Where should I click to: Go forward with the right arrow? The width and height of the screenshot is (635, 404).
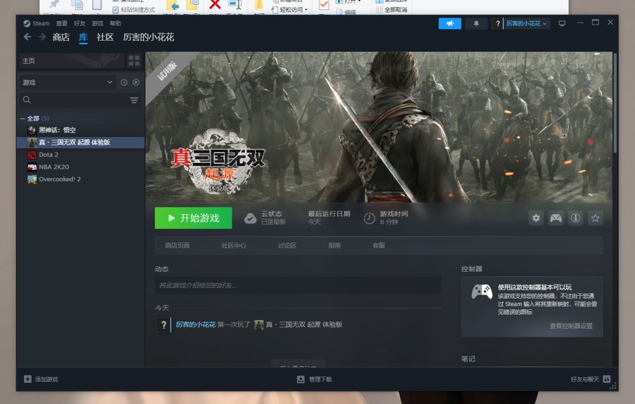pyautogui.click(x=42, y=37)
